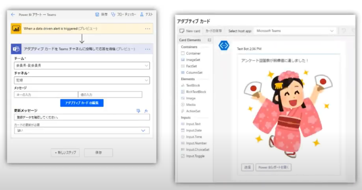This screenshot has height=190, width=362.
Task: Click the bottom 保存 button
Action: [x=99, y=152]
